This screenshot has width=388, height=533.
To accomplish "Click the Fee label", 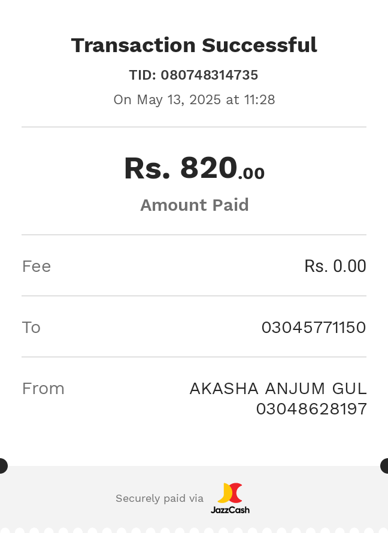I will [37, 266].
